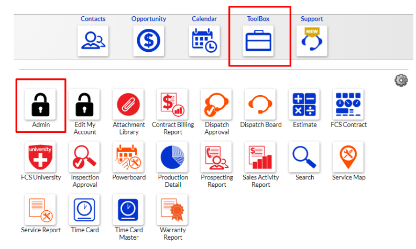This screenshot has width=416, height=249.
Task: Open the Warranty Report
Action: coord(172,210)
